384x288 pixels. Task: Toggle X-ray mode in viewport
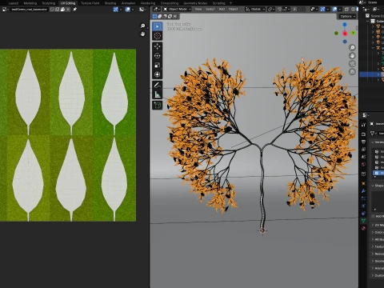click(x=346, y=9)
